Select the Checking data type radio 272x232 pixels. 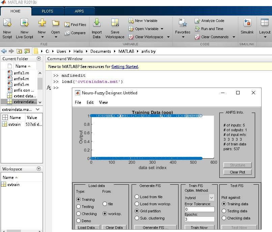78,214
